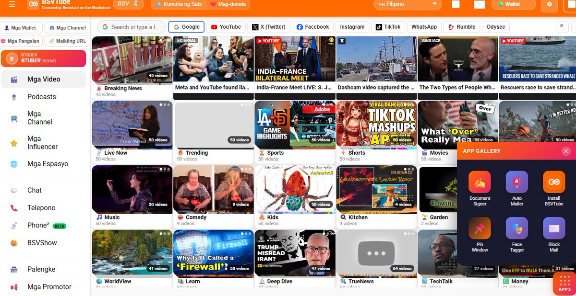This screenshot has width=576, height=296.
Task: Click the Mga Wallet sidebar button
Action: point(21,28)
